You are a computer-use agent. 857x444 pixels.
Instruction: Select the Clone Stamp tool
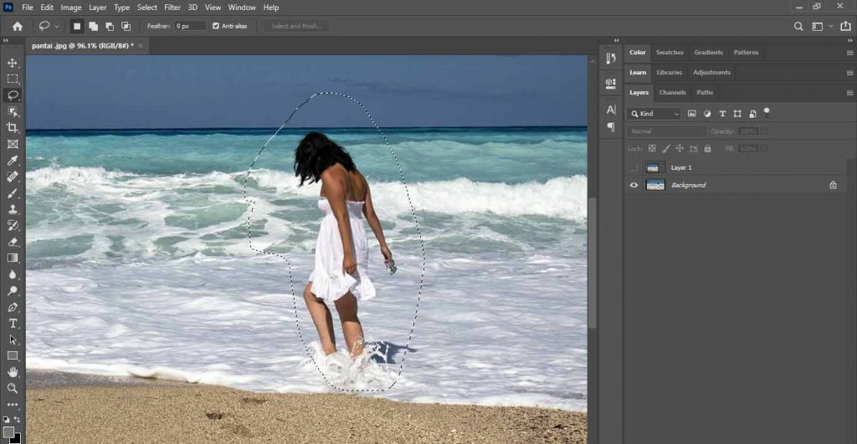tap(13, 209)
